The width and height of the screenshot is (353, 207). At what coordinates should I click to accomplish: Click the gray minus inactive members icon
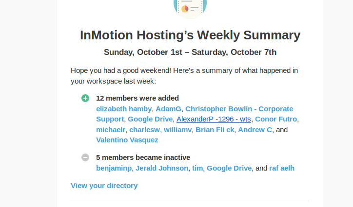[85, 157]
